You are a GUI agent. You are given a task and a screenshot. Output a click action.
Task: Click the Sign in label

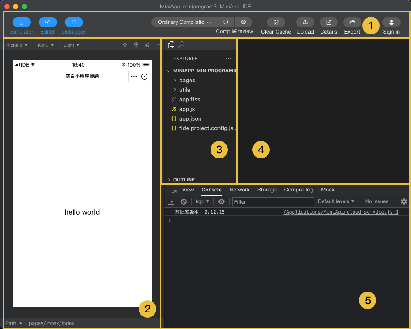click(391, 32)
